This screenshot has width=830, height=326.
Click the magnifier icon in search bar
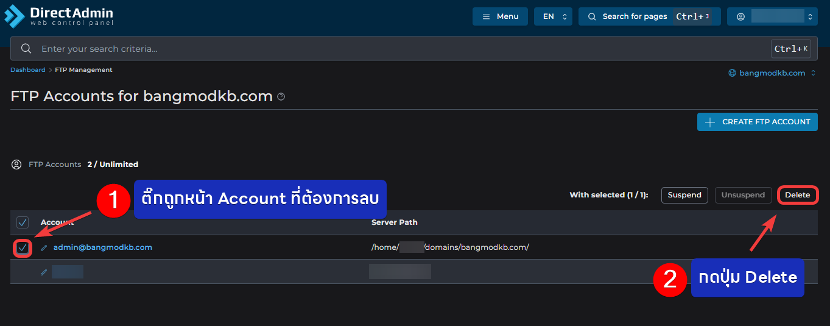click(26, 49)
